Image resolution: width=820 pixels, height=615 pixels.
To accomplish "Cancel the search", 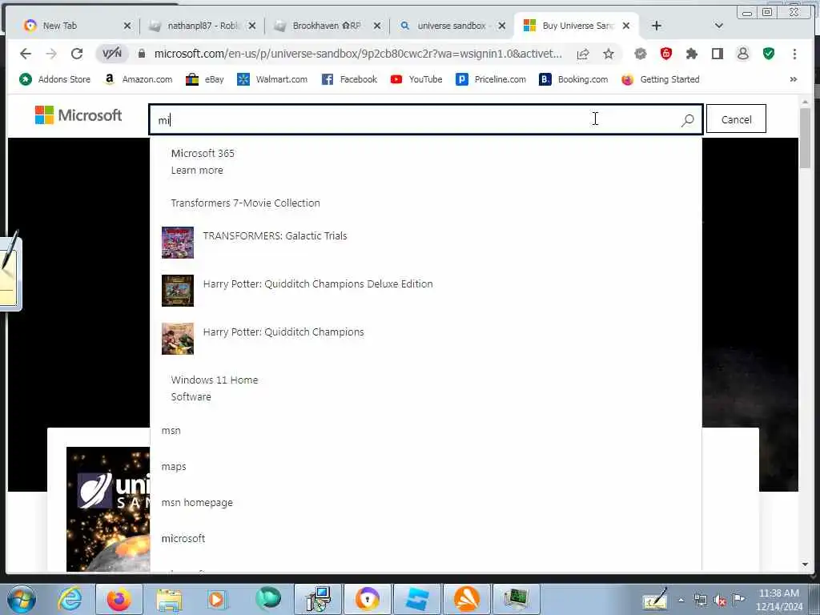I will coord(736,119).
